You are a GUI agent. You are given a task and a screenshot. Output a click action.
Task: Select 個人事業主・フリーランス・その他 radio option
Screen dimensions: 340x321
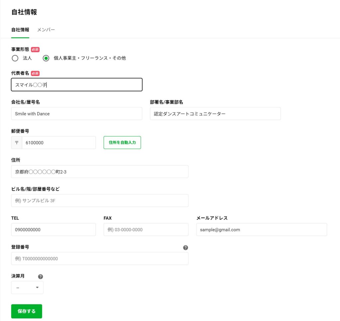coord(46,58)
